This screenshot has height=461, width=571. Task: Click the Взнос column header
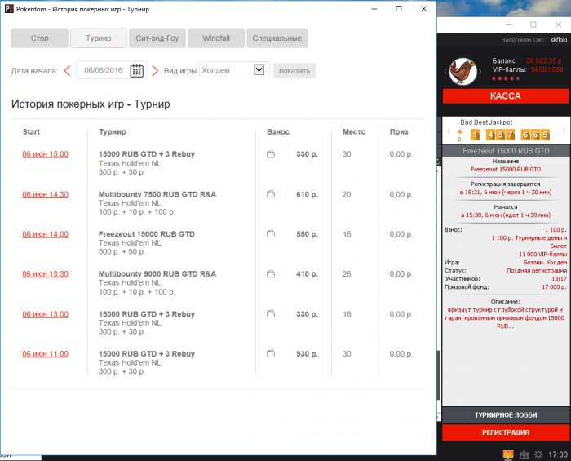coord(278,132)
